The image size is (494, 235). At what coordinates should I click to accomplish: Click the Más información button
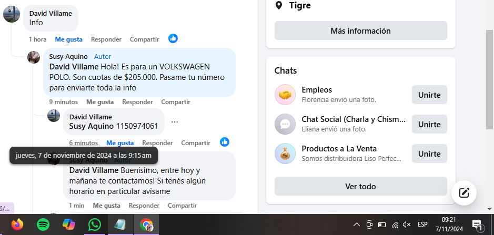(x=361, y=30)
